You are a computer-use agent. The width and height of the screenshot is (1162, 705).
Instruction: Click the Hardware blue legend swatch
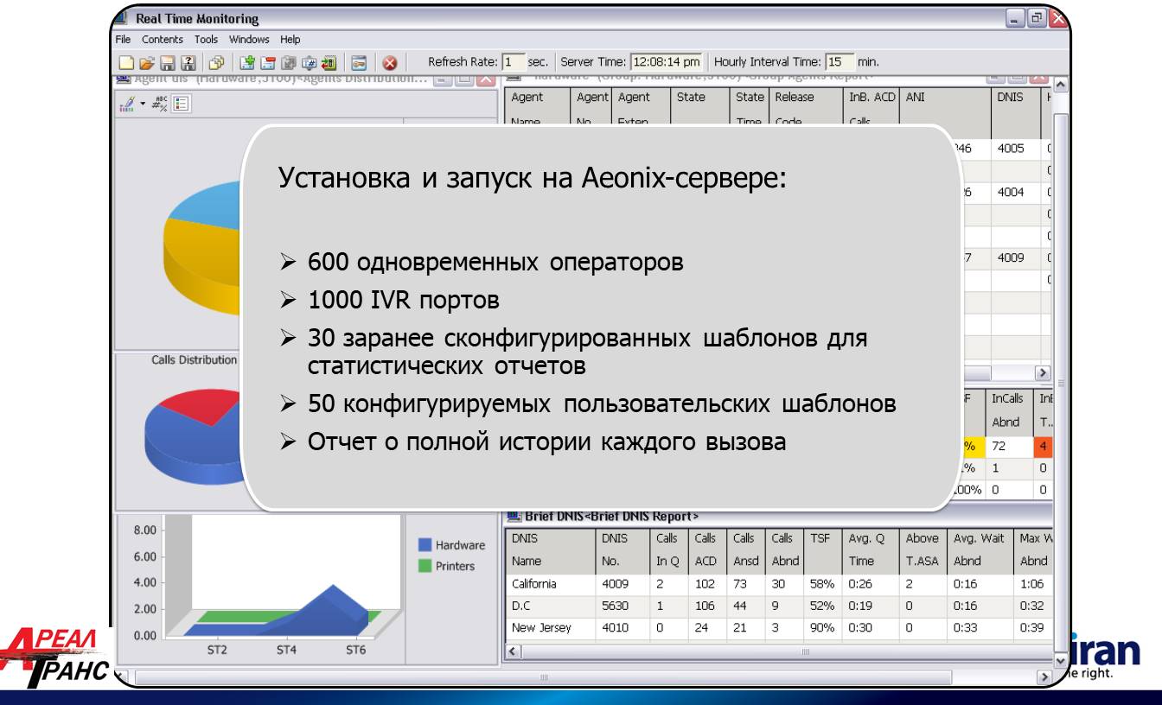pyautogui.click(x=425, y=544)
